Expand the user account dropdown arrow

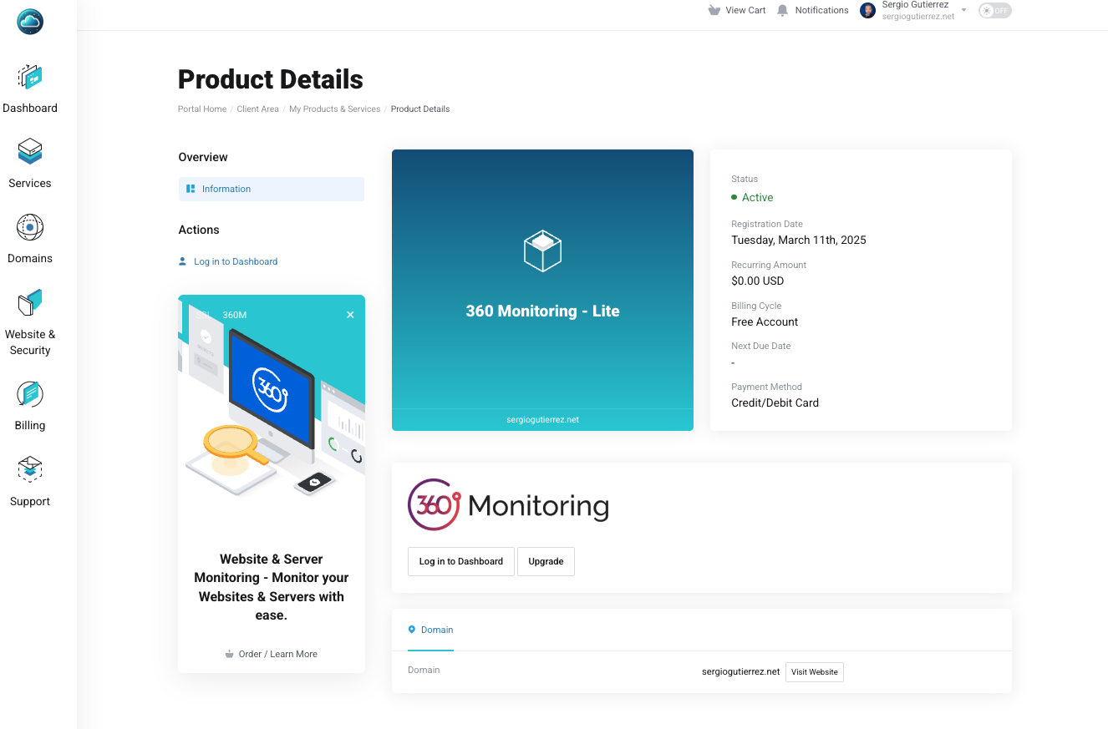pos(963,10)
